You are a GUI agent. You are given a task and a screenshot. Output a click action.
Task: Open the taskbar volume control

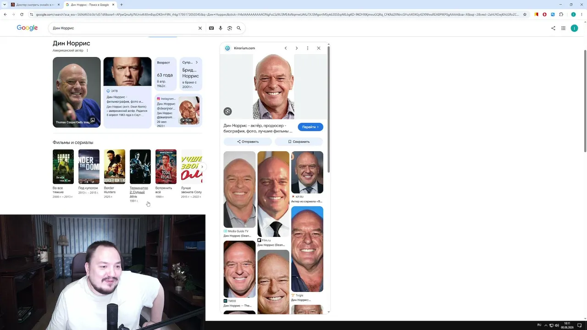point(557,325)
